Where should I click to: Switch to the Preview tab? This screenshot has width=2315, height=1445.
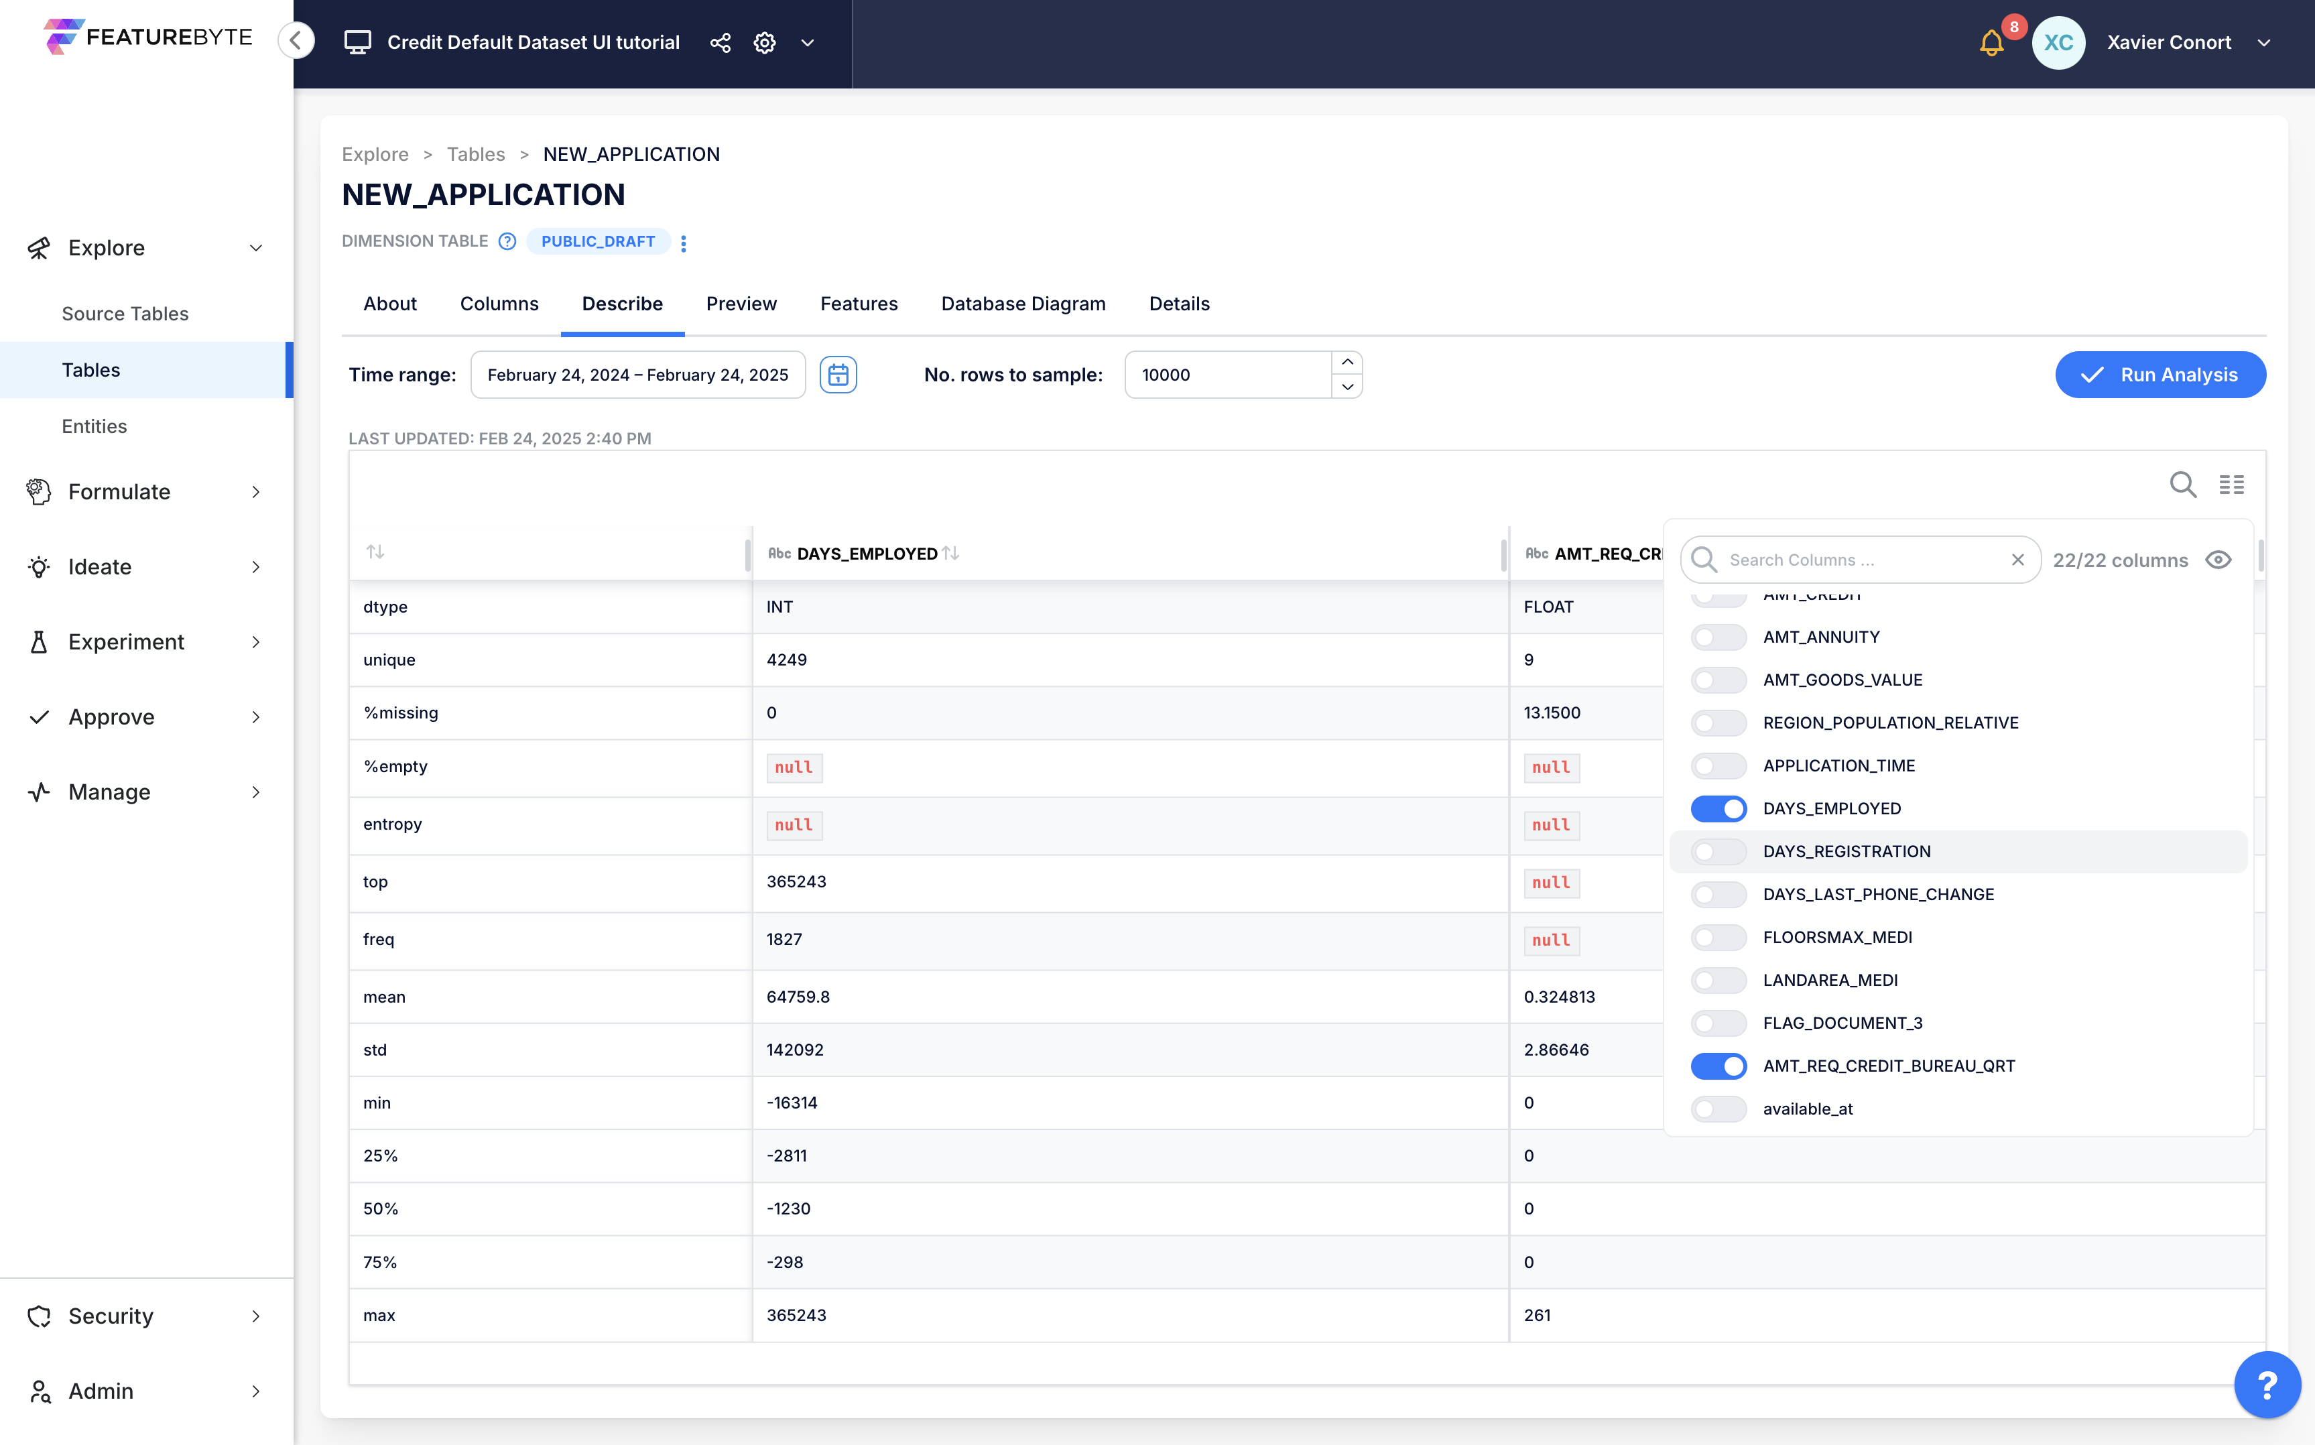pos(741,304)
